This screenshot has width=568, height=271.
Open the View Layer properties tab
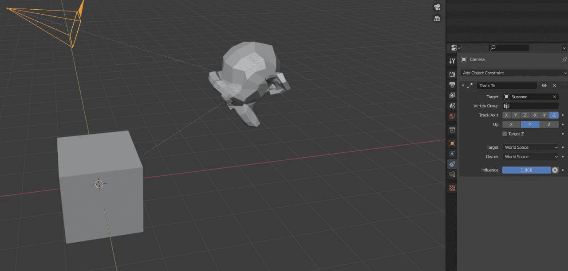[452, 95]
